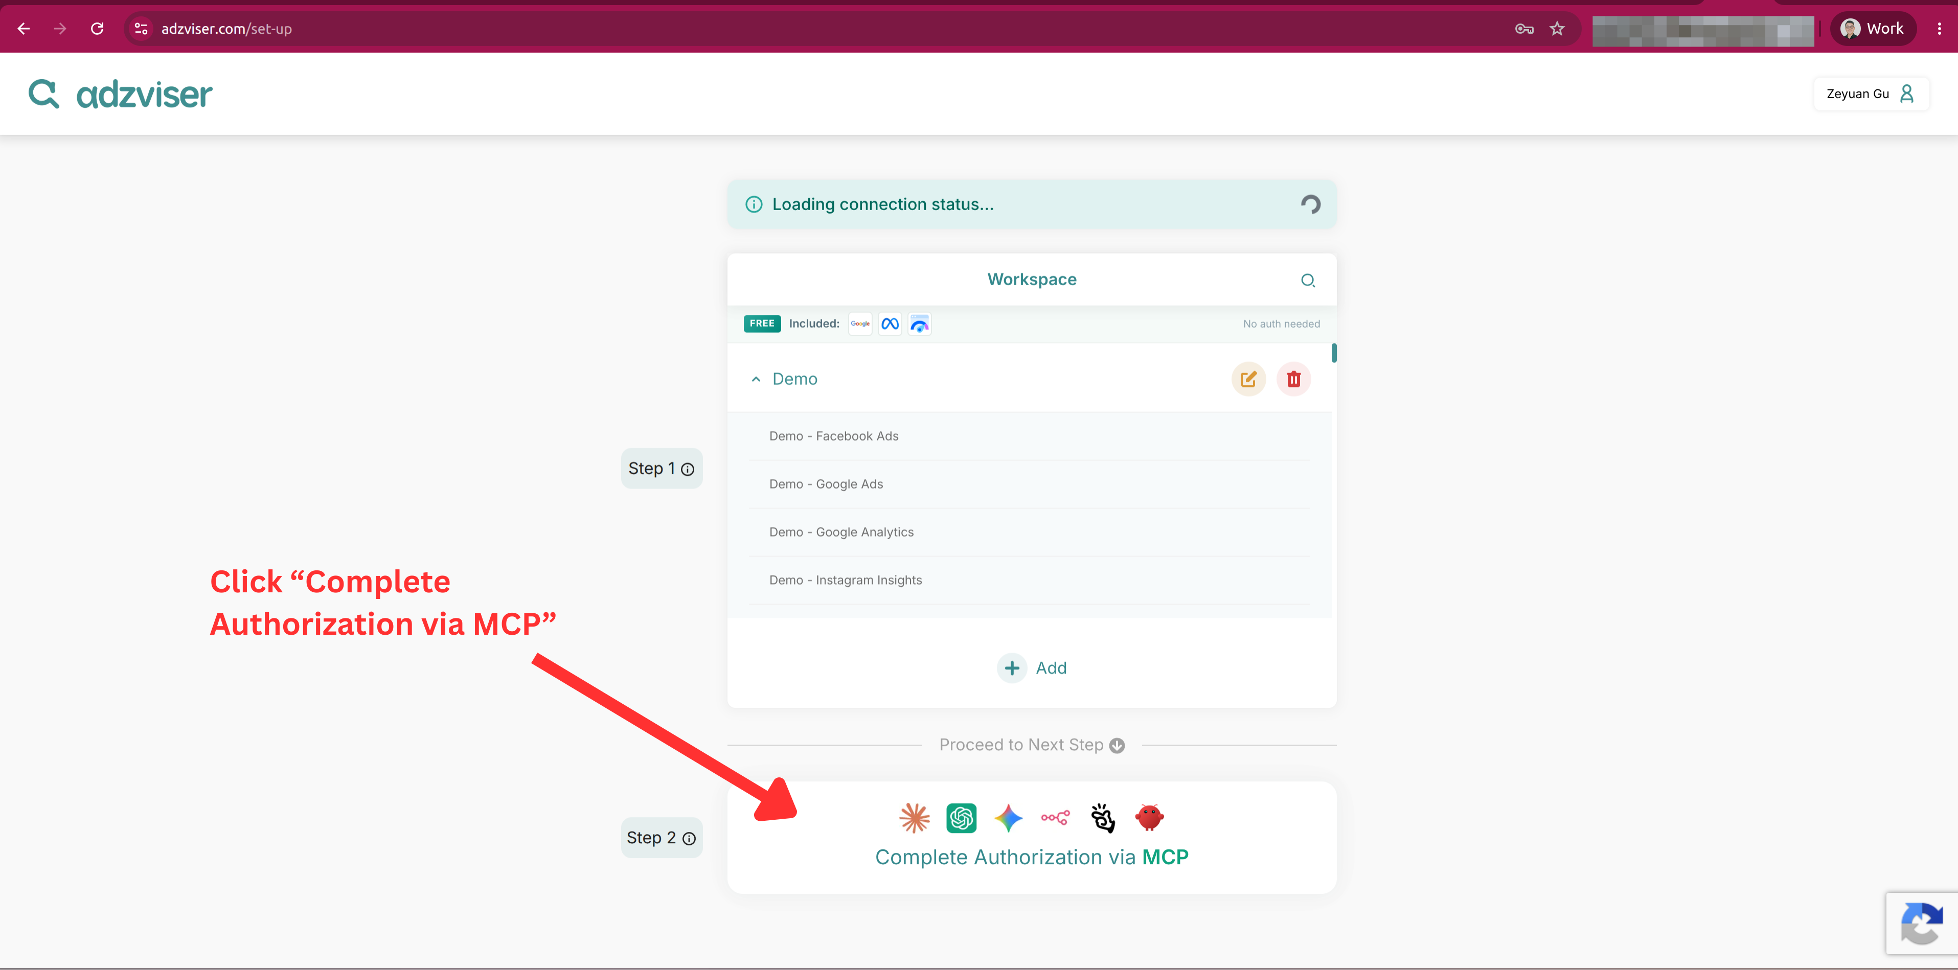This screenshot has width=1958, height=970.
Task: Click the ChatGPT icon
Action: (x=961, y=818)
